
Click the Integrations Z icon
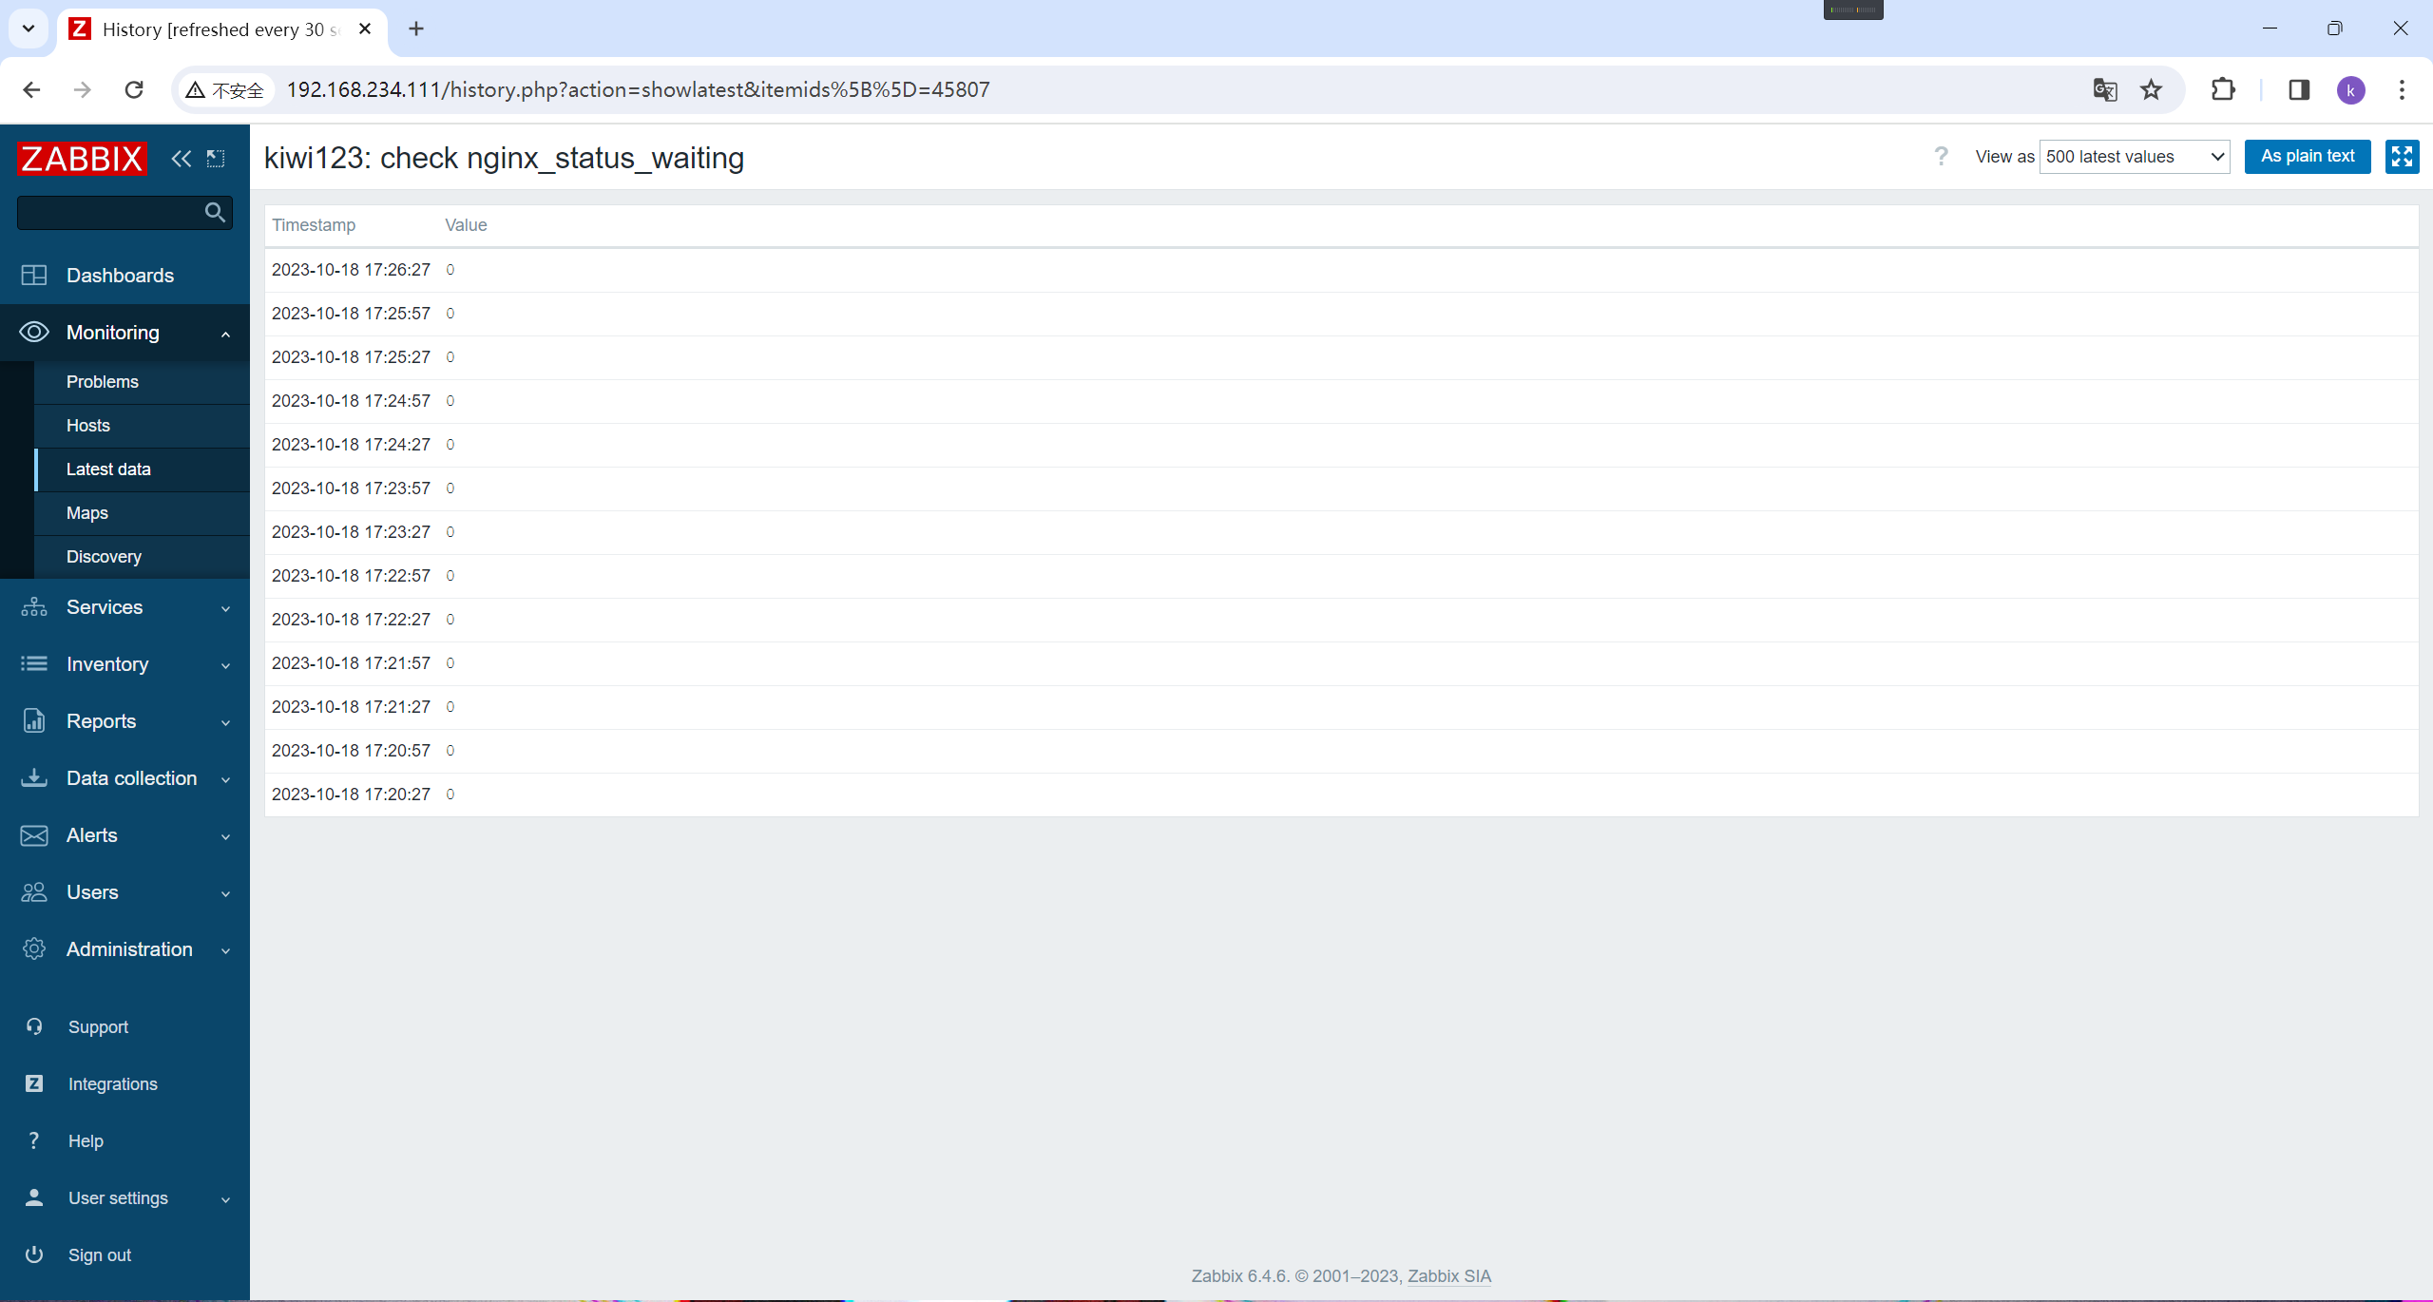pos(34,1084)
